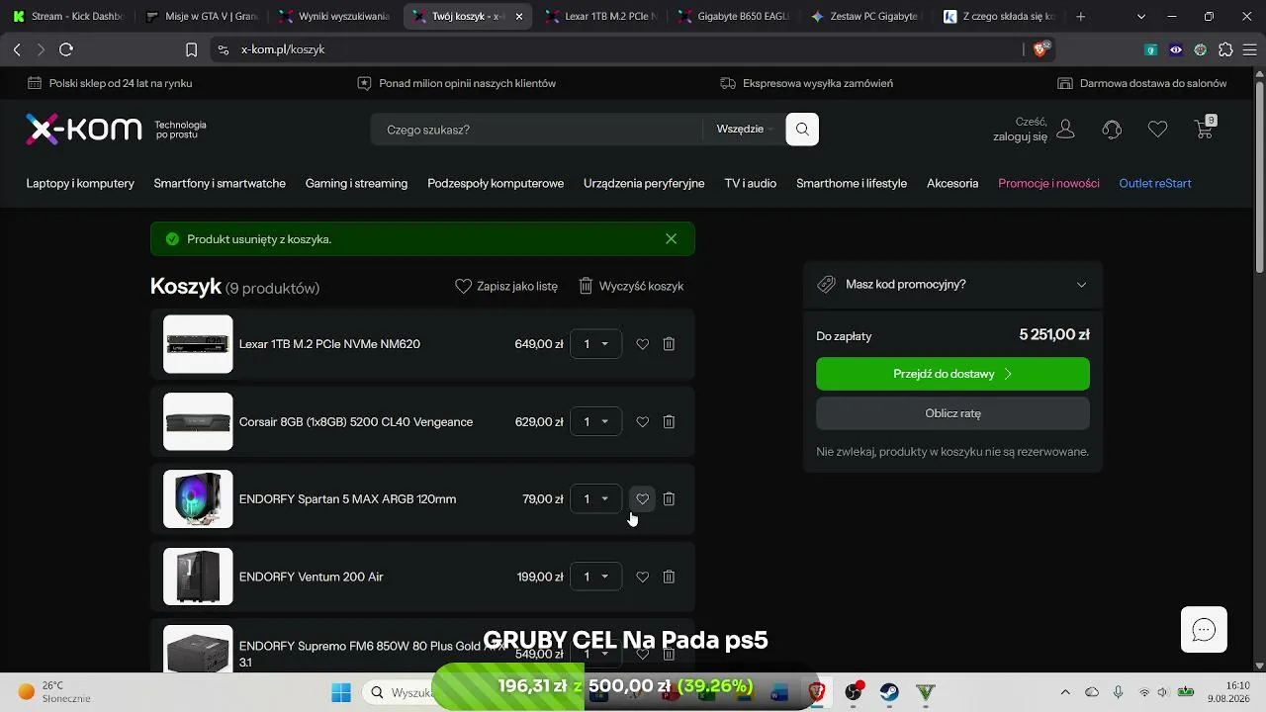Click the search magnifier button
This screenshot has width=1266, height=712.
[x=802, y=130]
